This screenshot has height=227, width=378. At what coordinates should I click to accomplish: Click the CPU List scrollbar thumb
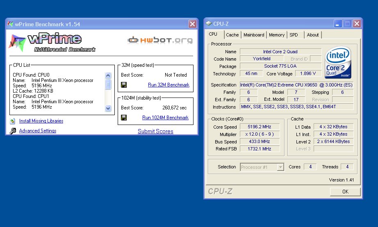(108, 84)
